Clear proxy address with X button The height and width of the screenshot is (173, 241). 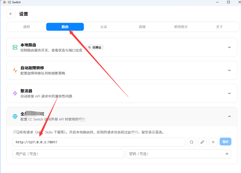point(213,142)
